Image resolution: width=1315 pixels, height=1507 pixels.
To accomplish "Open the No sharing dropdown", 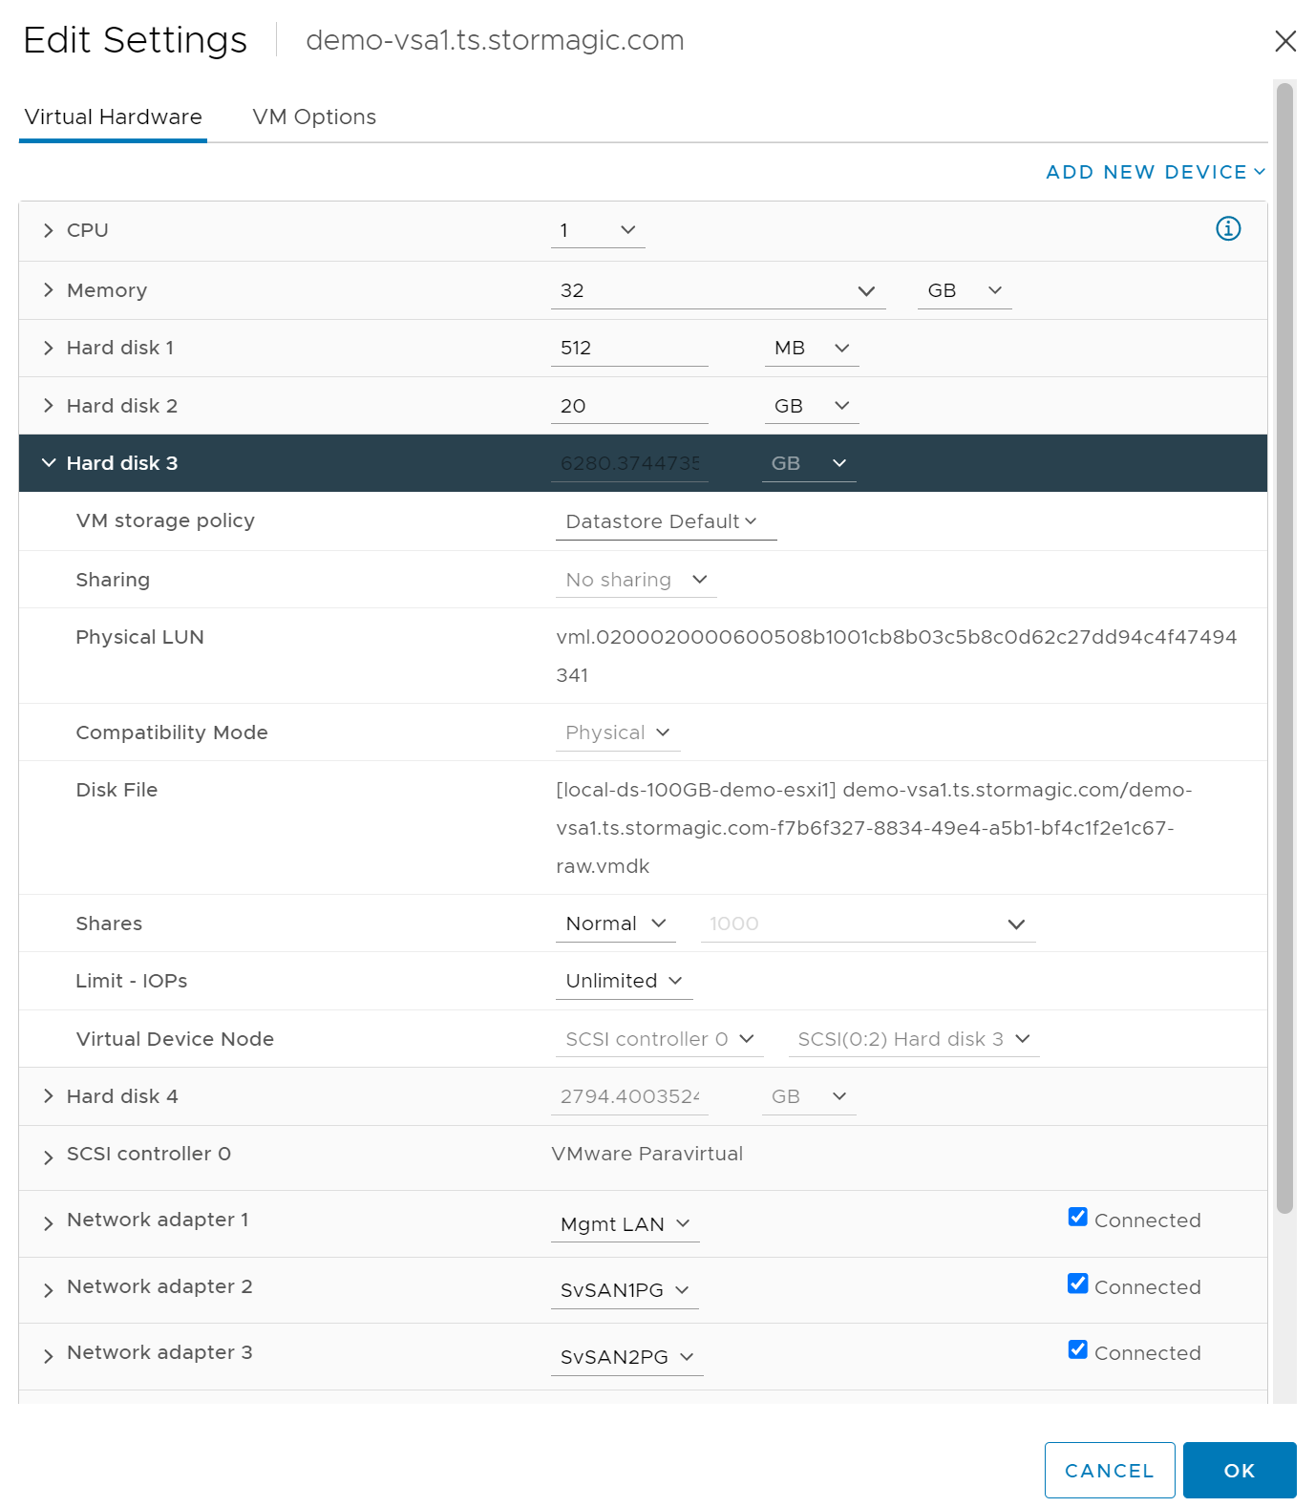I will tap(636, 580).
